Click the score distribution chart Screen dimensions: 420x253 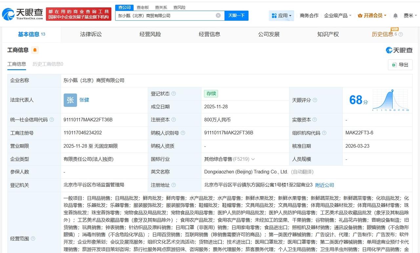tap(390, 100)
